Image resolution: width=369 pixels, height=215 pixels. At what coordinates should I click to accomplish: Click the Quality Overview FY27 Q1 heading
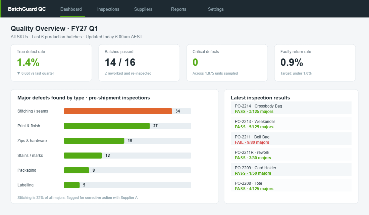click(54, 29)
